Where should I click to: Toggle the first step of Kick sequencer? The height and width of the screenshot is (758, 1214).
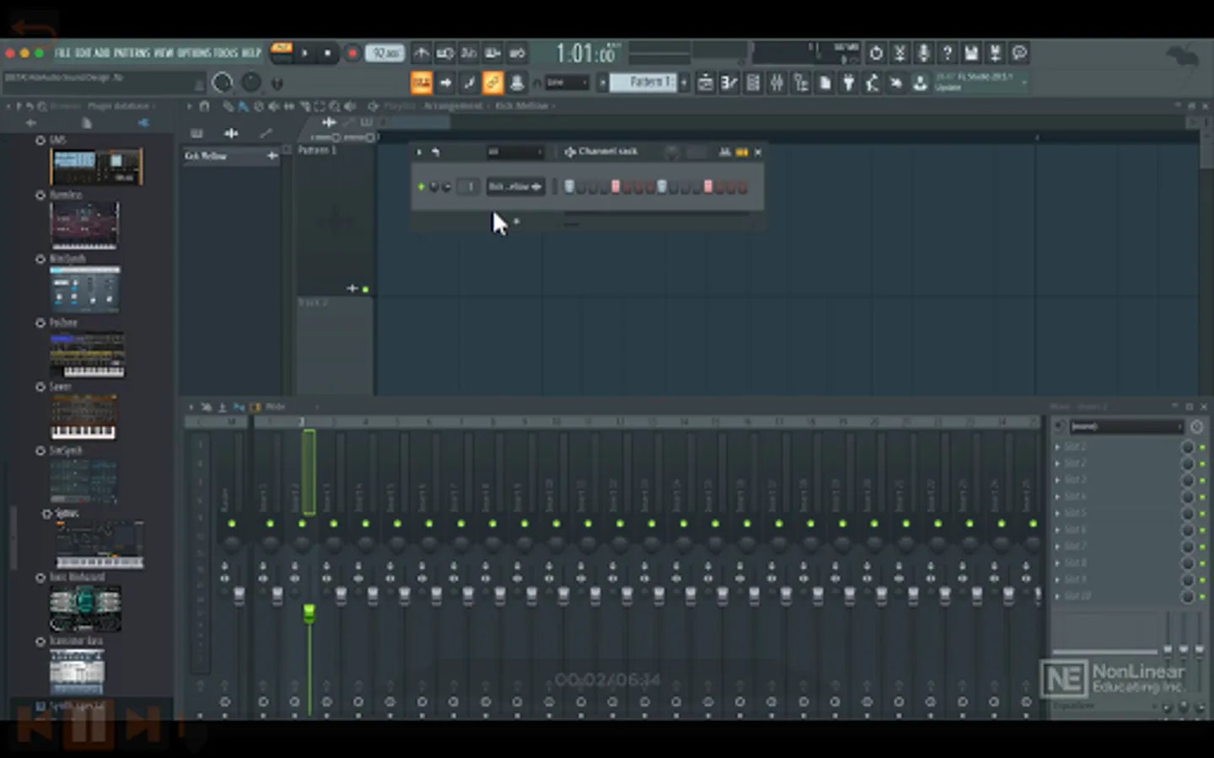coord(570,187)
